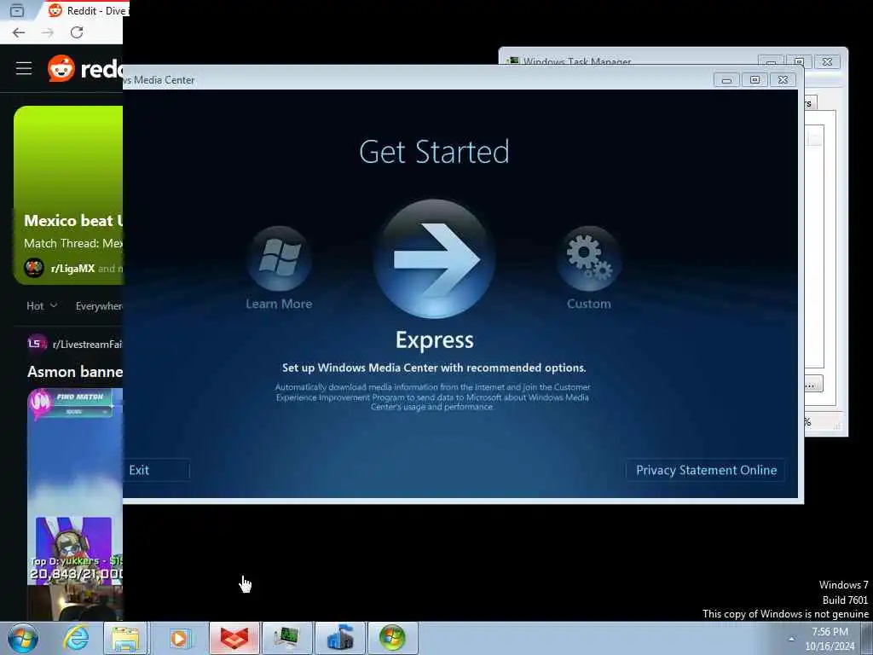Choose the Express setup arrow orb
The image size is (873, 655).
pyautogui.click(x=434, y=259)
